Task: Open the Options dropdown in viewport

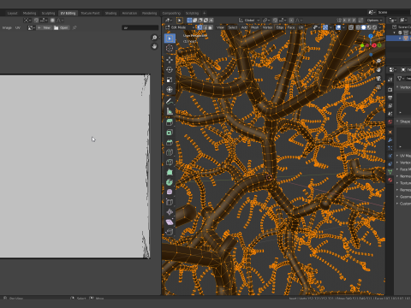Action: pyautogui.click(x=374, y=21)
